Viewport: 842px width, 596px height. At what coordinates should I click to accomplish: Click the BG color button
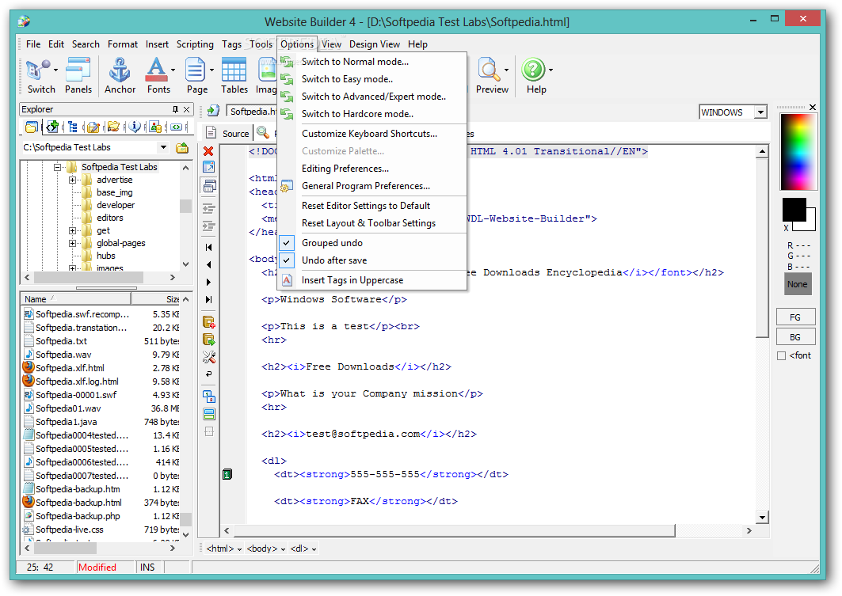(x=795, y=337)
